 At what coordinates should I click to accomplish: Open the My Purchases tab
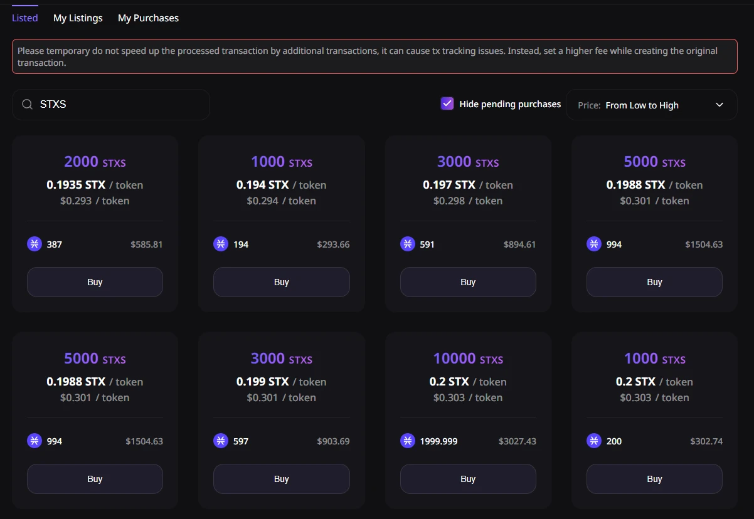[x=148, y=18]
